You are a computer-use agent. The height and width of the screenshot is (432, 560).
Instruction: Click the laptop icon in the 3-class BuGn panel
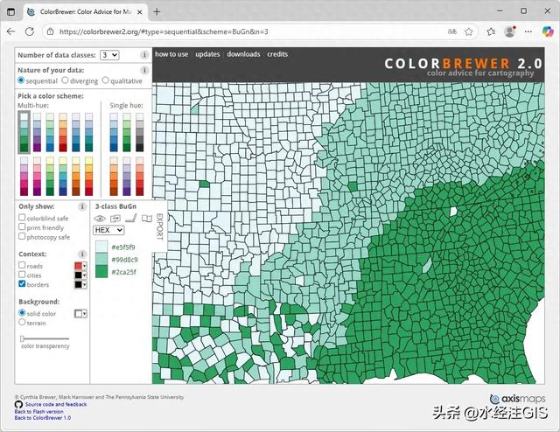131,218
